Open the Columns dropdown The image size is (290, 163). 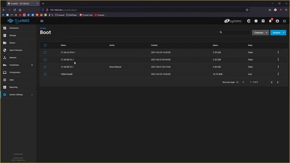[261, 33]
